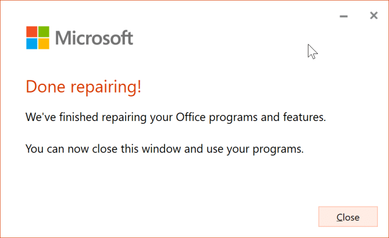Select the yellow square of the logo

point(44,43)
